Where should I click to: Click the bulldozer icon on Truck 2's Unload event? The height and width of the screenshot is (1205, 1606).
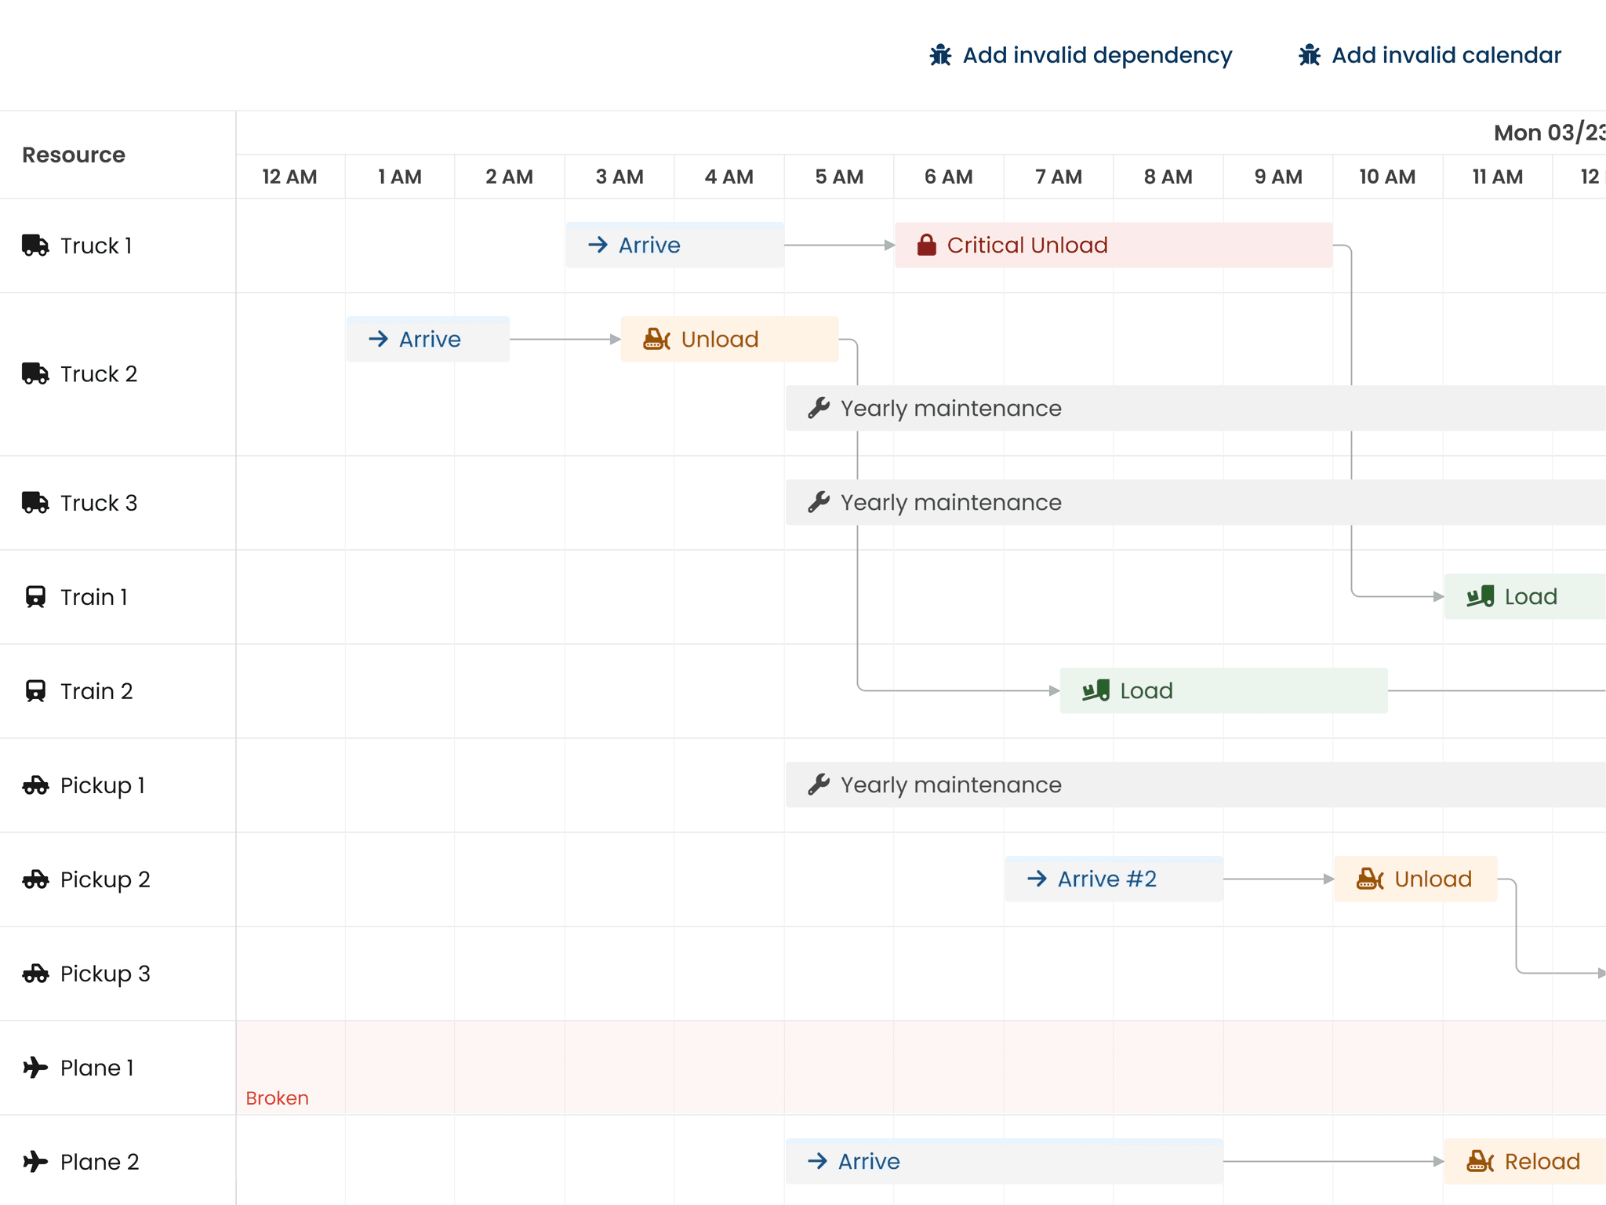(x=656, y=339)
